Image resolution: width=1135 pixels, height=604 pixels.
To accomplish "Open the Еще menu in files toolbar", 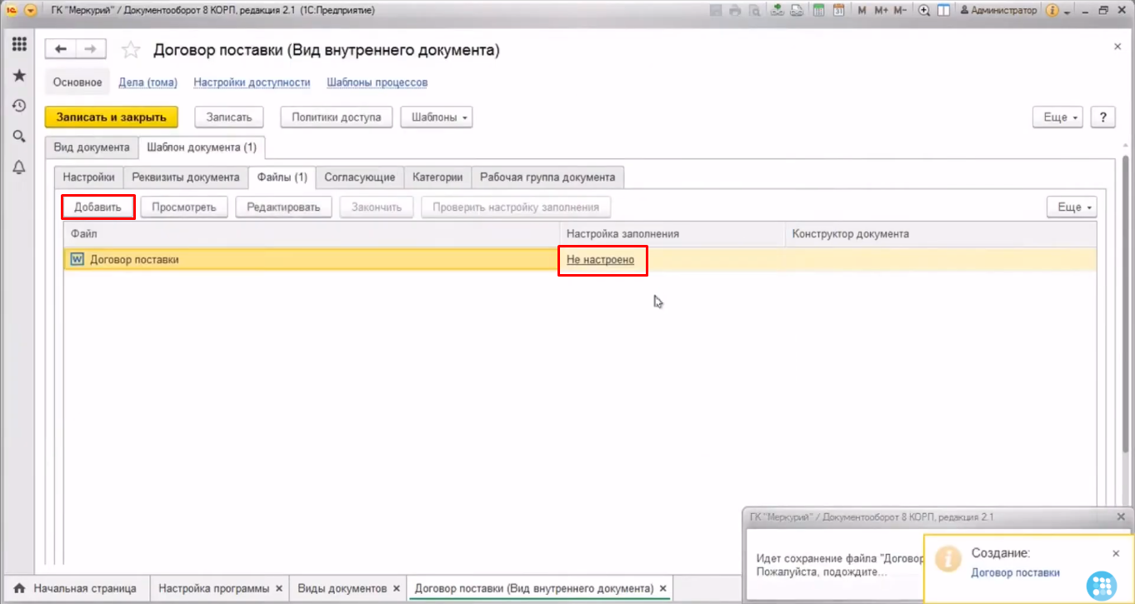I will click(x=1072, y=207).
